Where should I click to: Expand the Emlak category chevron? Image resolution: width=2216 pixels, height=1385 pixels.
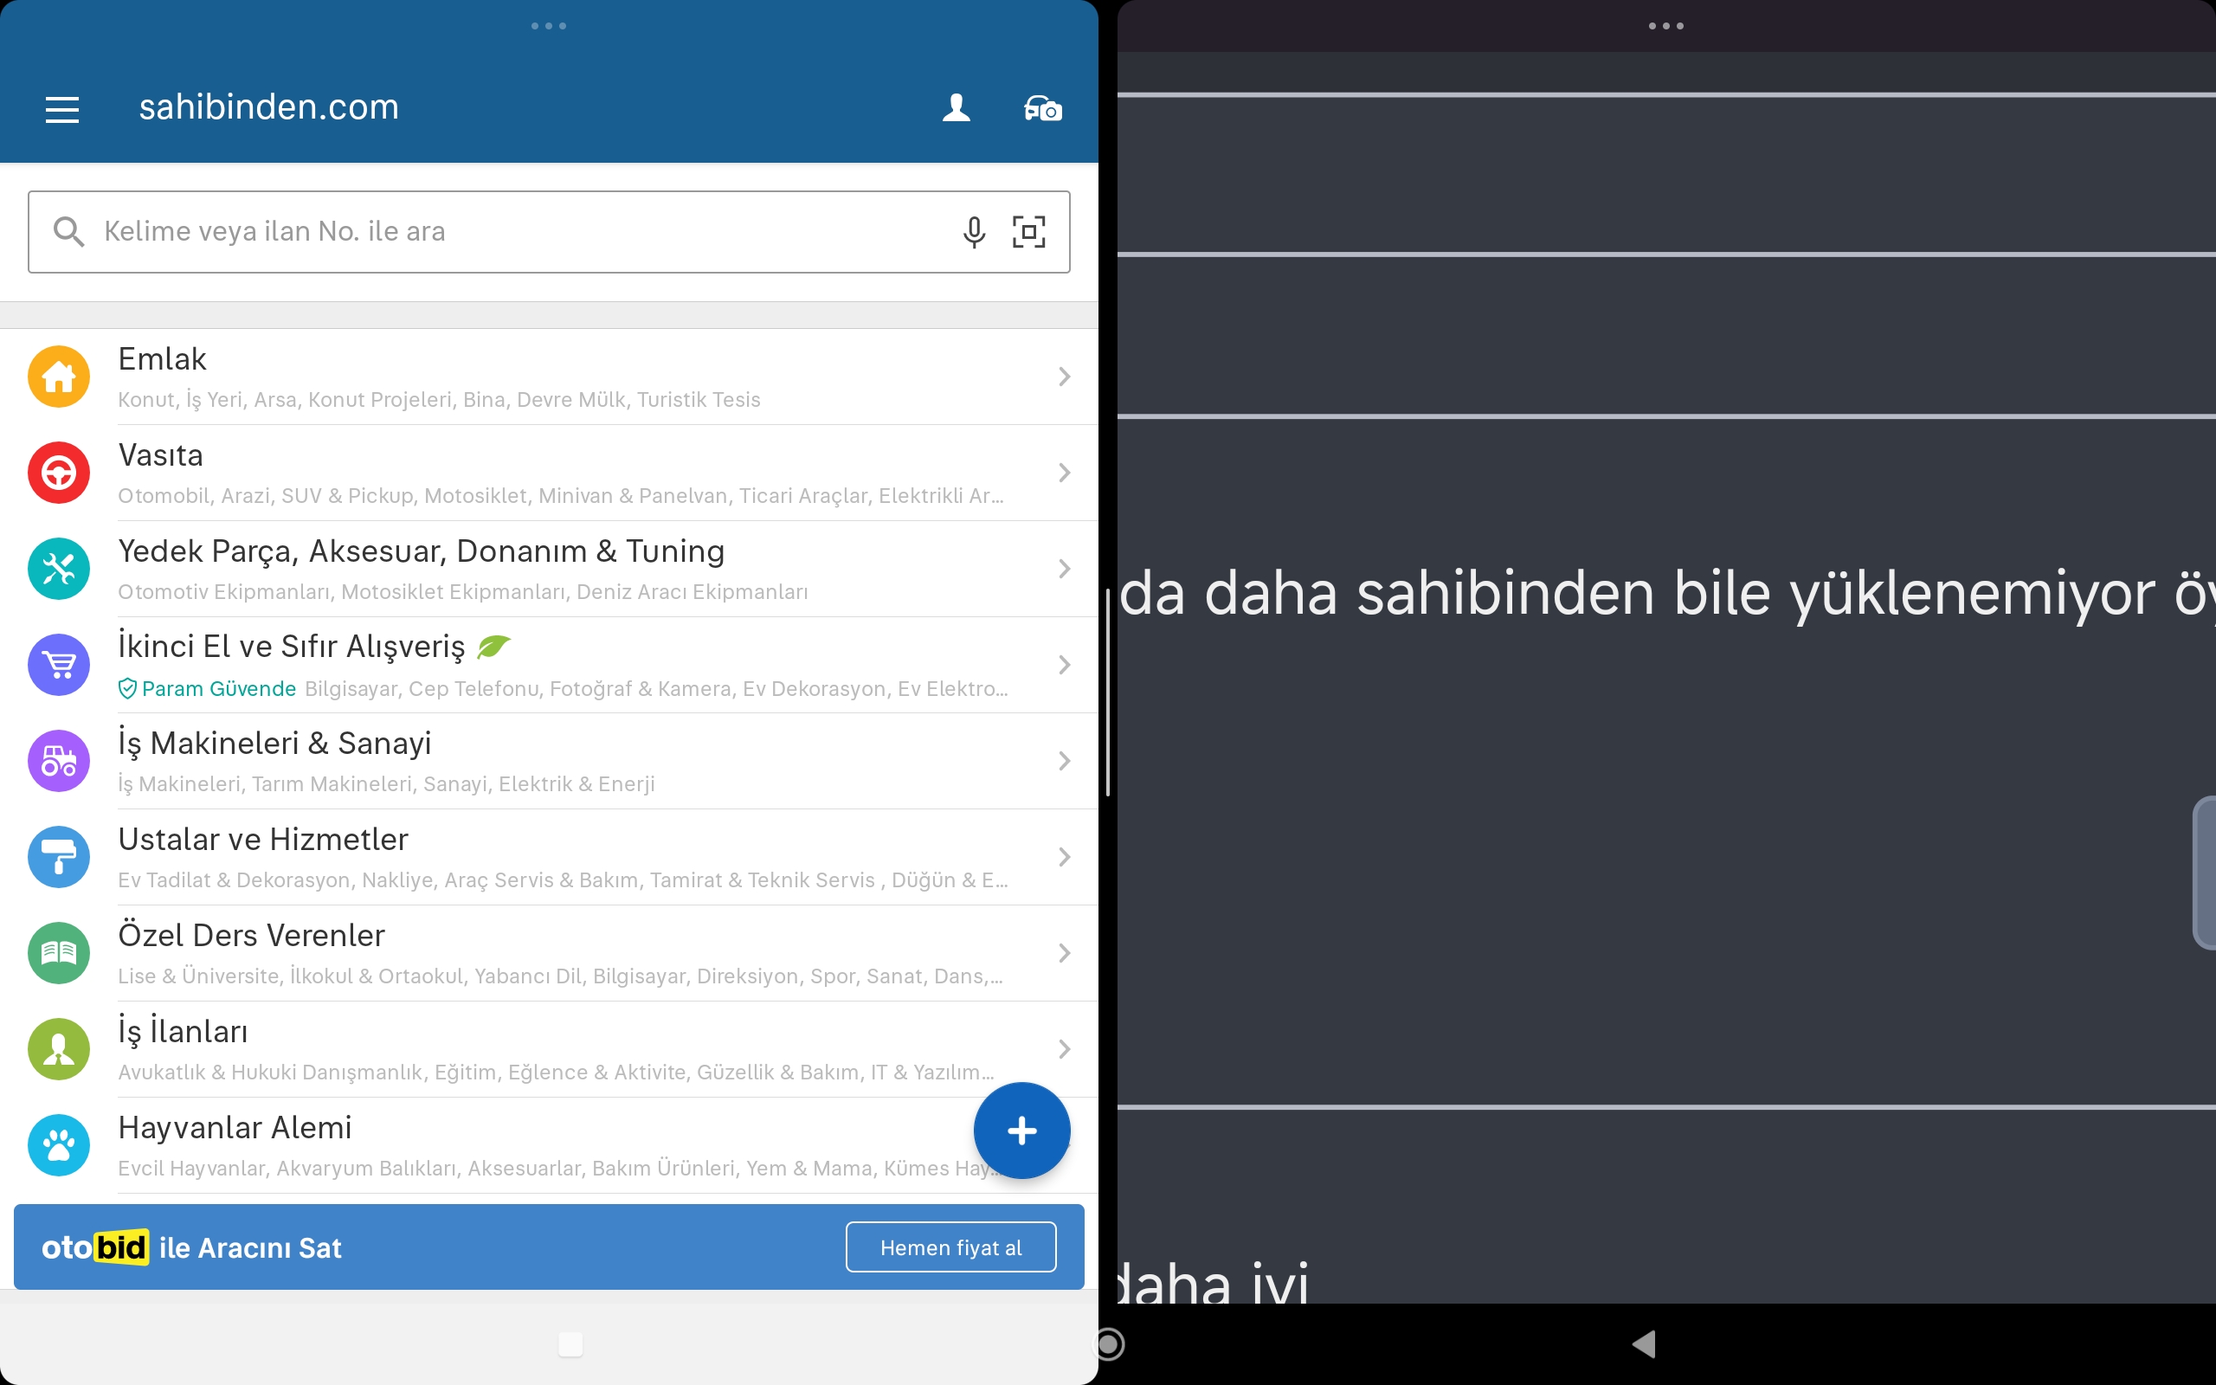tap(1064, 377)
